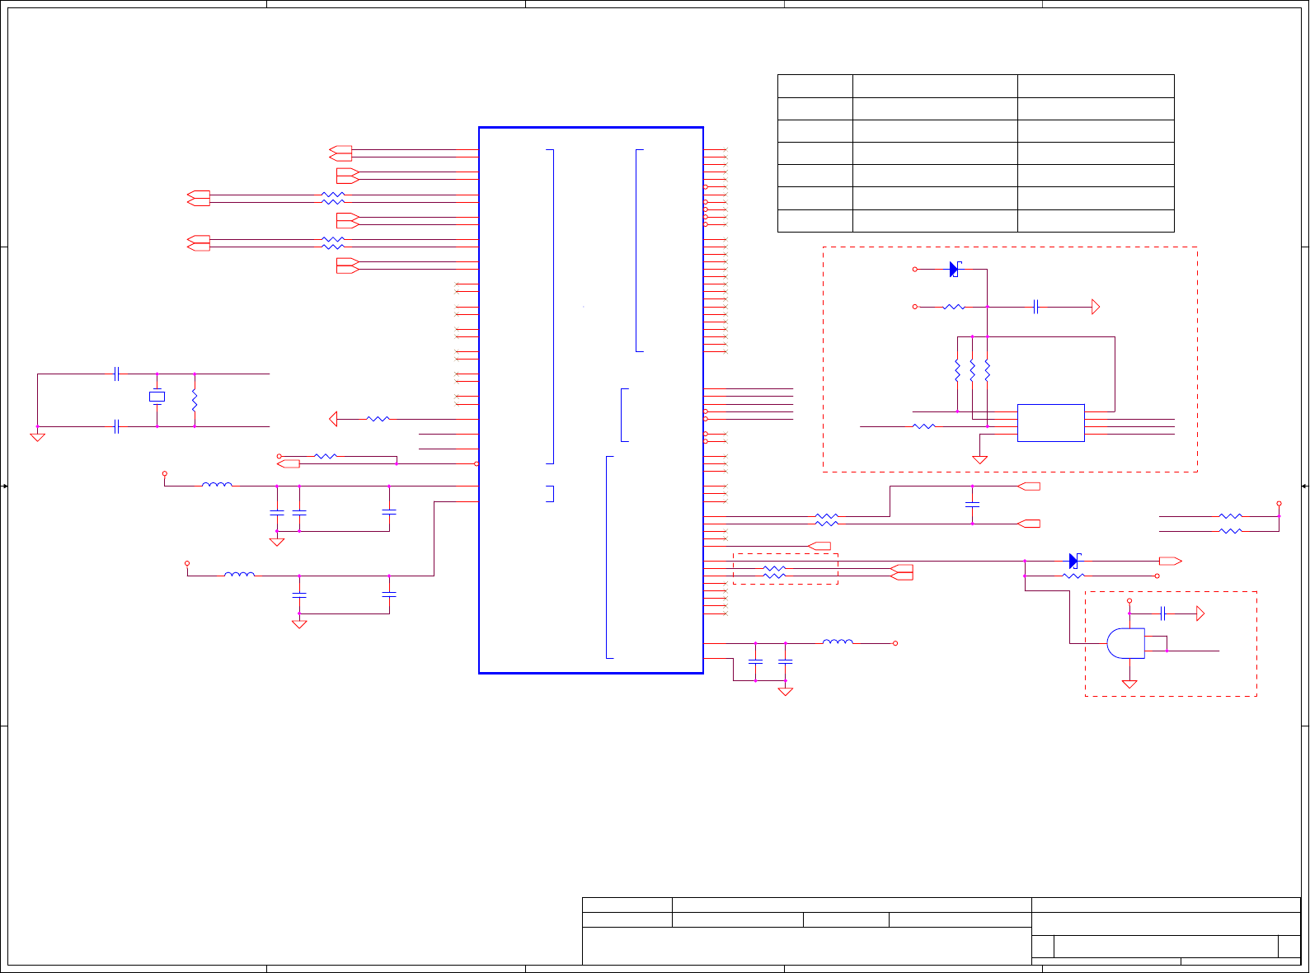Select the inductor on the main IC's right side

click(x=838, y=642)
